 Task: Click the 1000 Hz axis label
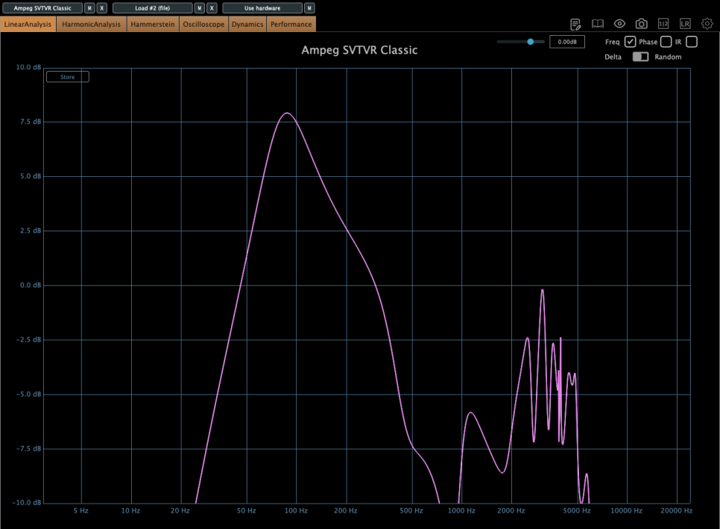(x=461, y=510)
